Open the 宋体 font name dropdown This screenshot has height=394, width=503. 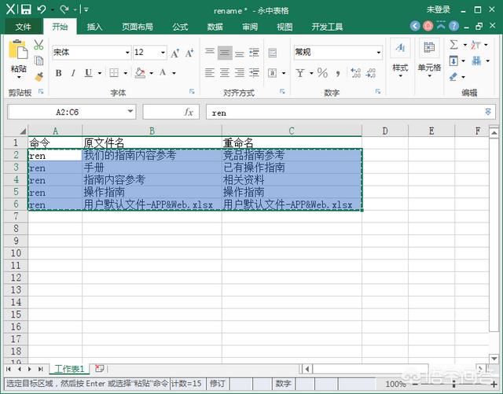pyautogui.click(x=127, y=53)
